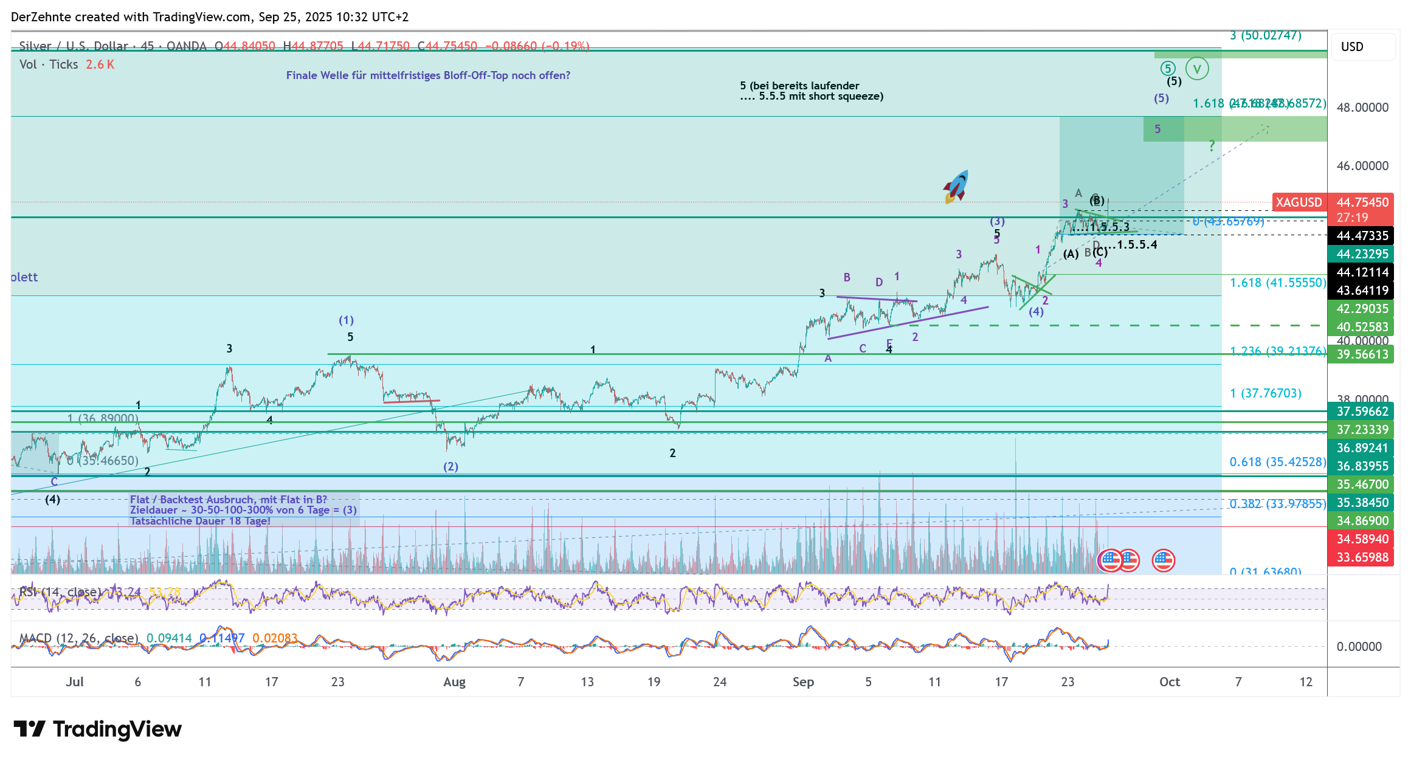Screen dimensions: 1411x761
Task: Click the Sep label on time axis
Action: coord(802,682)
